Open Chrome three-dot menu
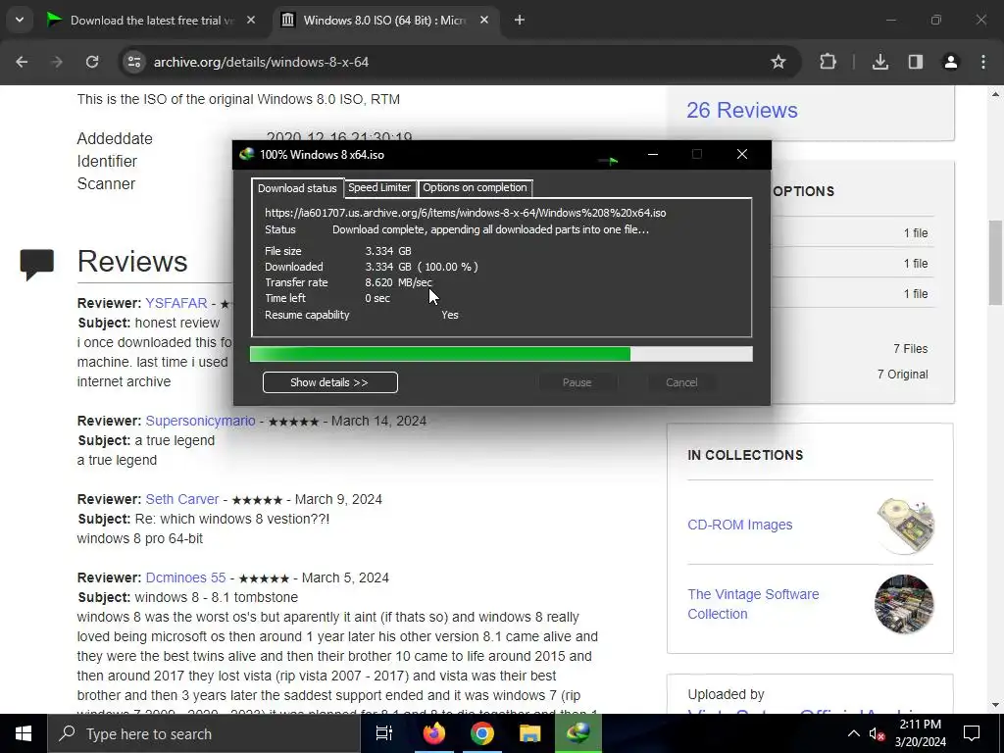 (983, 62)
